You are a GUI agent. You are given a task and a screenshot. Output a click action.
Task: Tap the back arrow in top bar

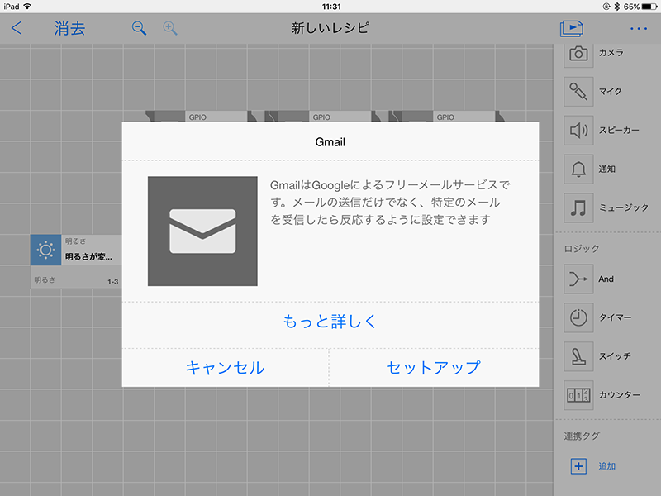(17, 28)
